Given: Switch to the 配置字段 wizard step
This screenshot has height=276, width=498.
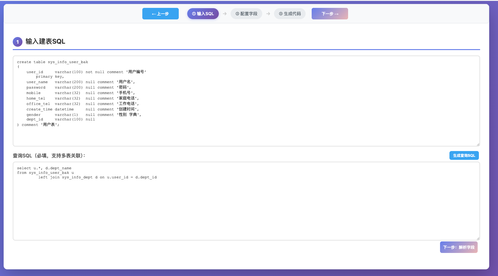Looking at the screenshot, I should pyautogui.click(x=246, y=13).
